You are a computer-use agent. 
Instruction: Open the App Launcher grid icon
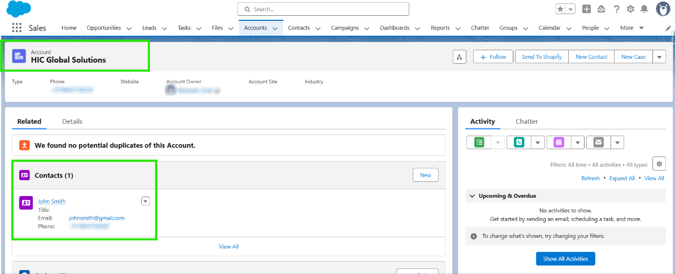pyautogui.click(x=17, y=28)
